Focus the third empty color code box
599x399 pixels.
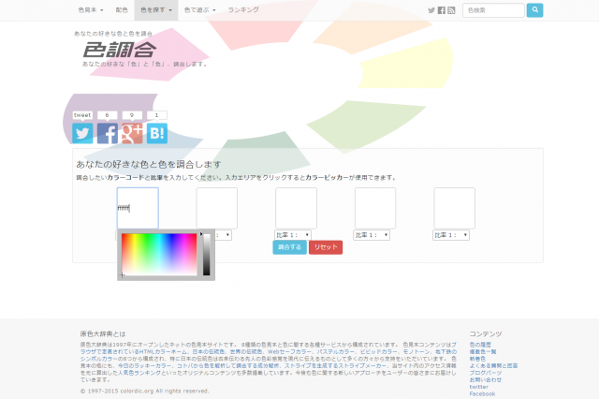296,208
